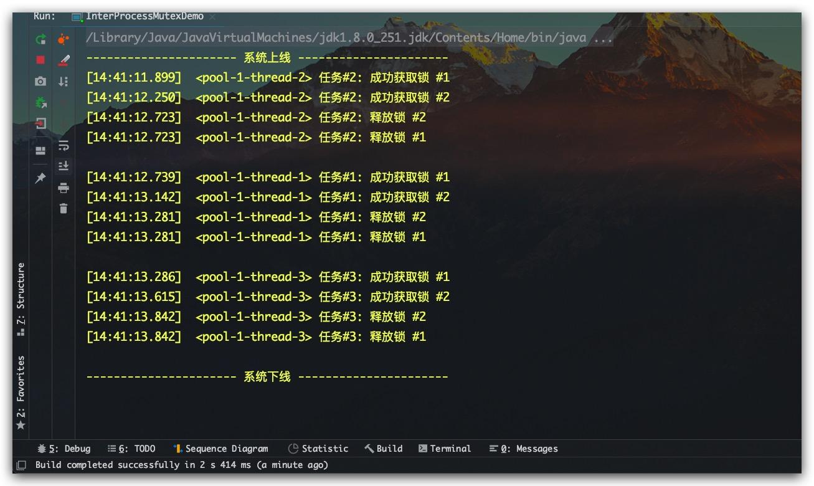
Task: Toggle soft-wrap for console output
Action: (63, 146)
